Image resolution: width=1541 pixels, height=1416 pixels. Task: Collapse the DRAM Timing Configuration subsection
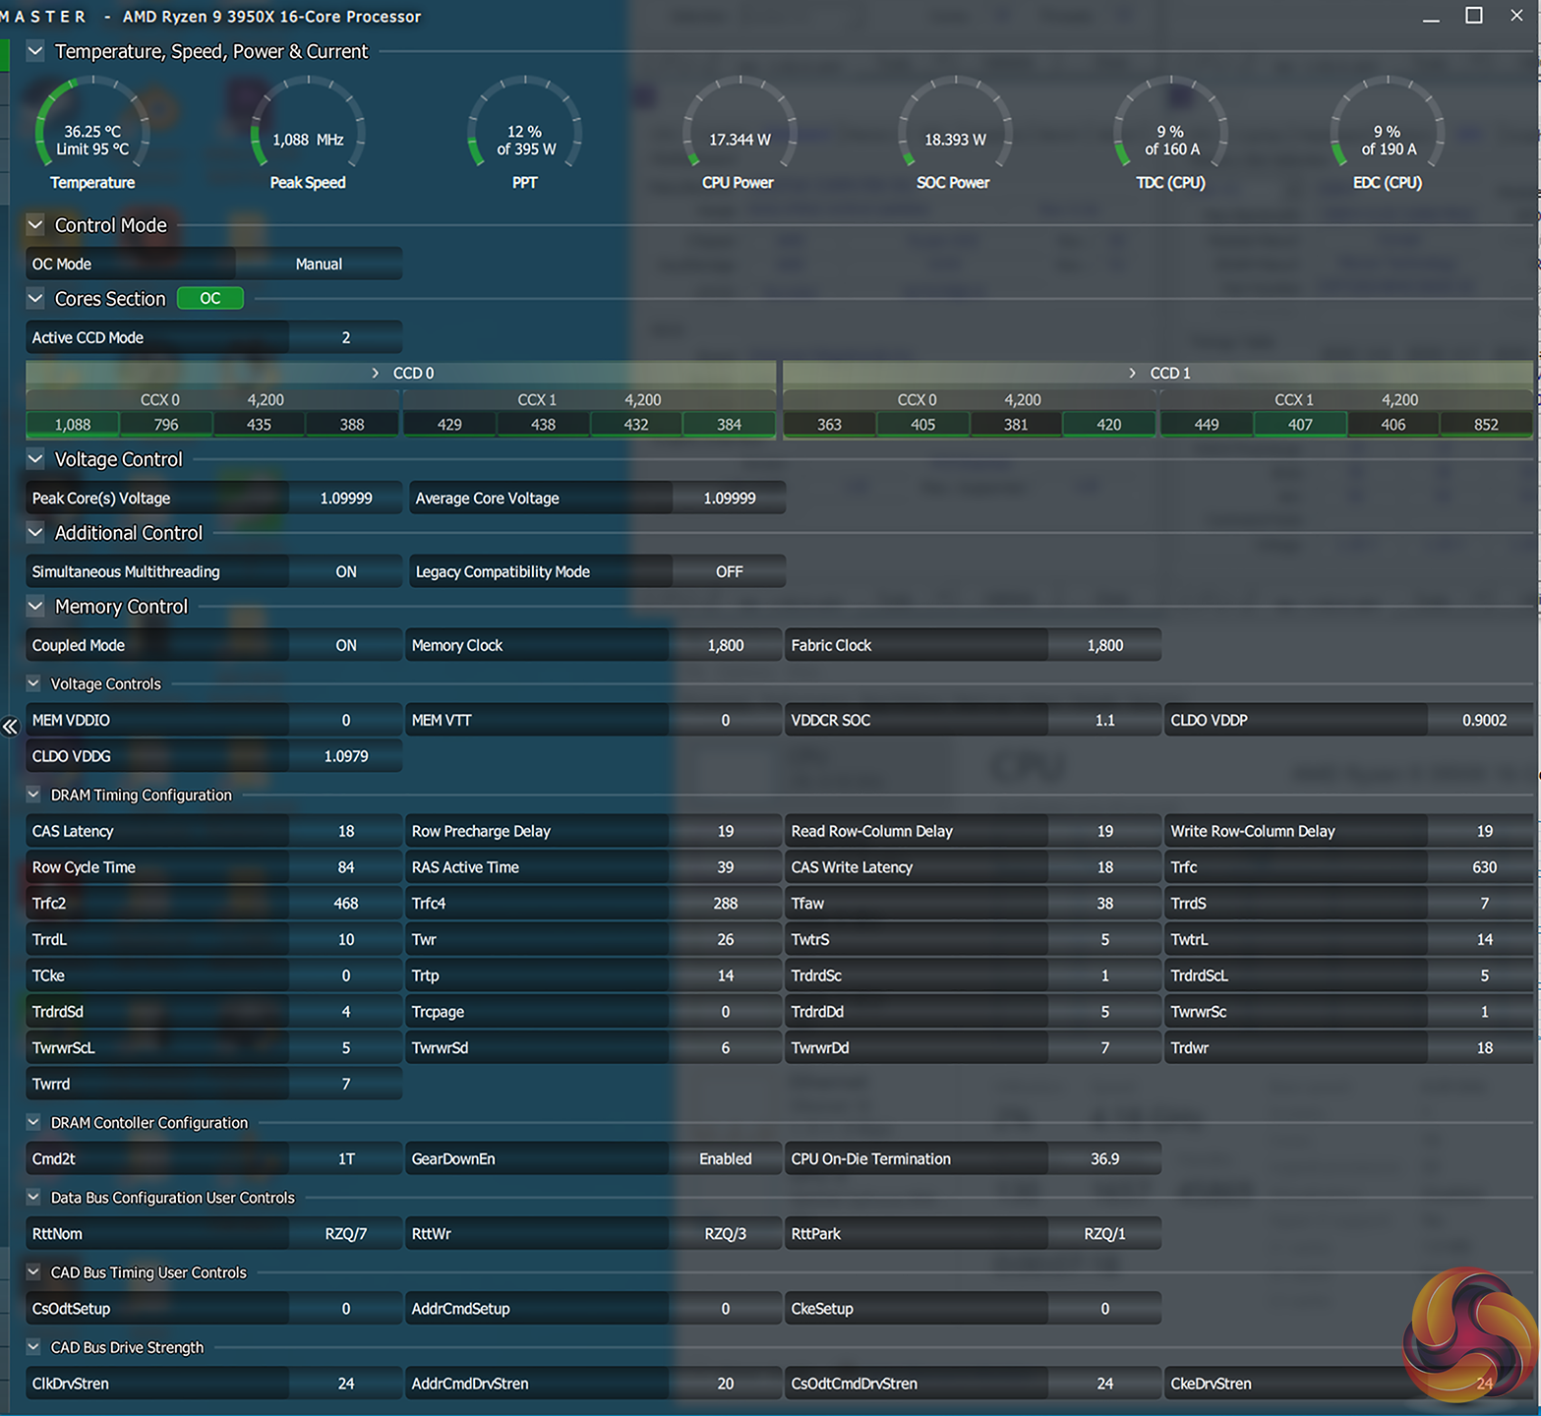pyautogui.click(x=33, y=795)
